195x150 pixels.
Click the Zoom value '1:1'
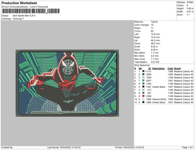point(188,15)
